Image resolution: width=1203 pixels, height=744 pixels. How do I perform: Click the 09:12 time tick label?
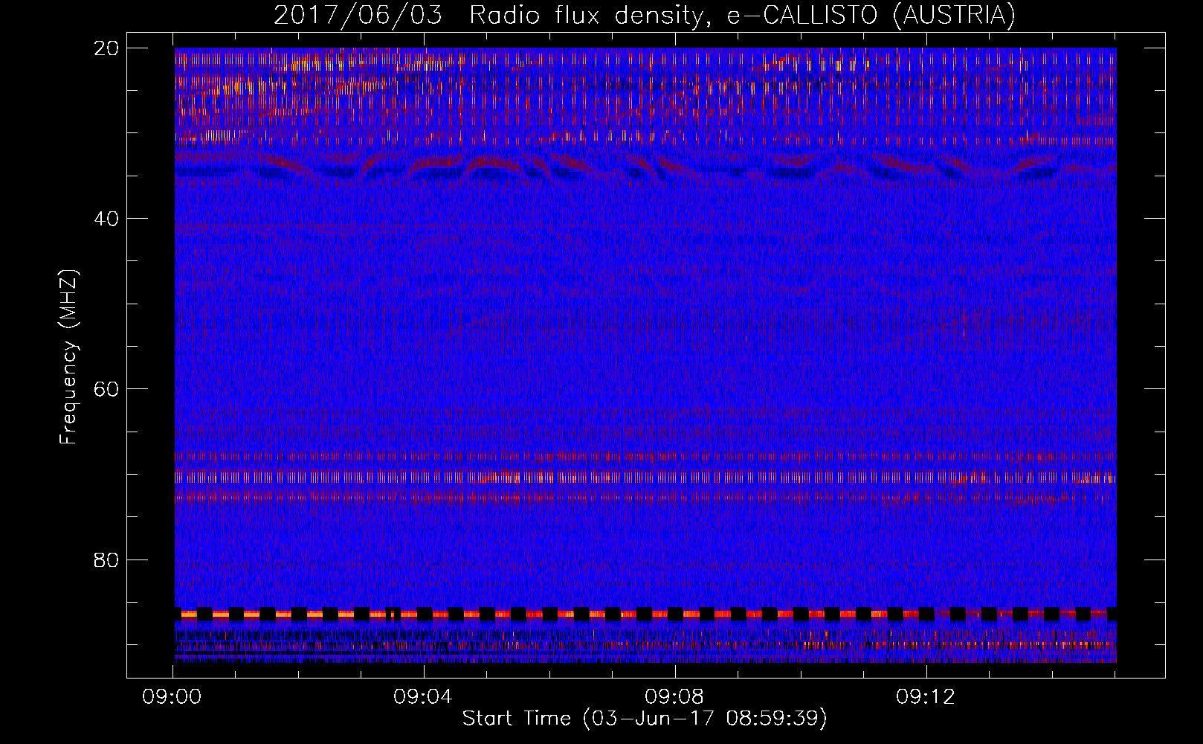(x=925, y=697)
